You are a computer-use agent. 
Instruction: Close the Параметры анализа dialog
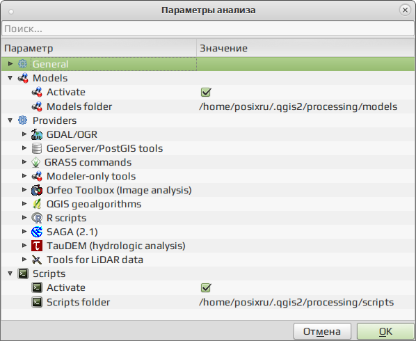click(405, 10)
